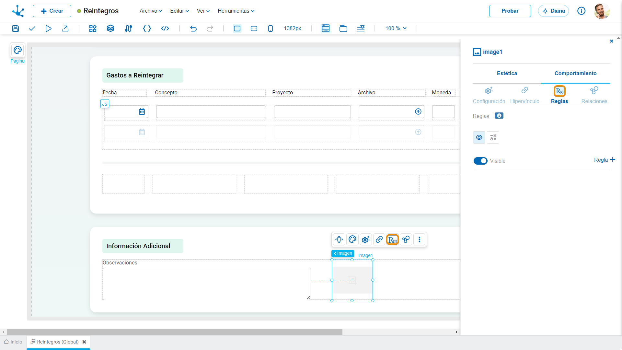The width and height of the screenshot is (622, 350).
Task: Click the Rules R(x) icon in image toolbar
Action: click(393, 239)
